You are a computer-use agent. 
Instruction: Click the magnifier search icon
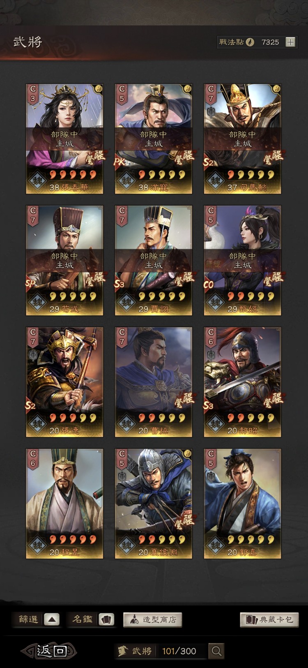coord(216,651)
